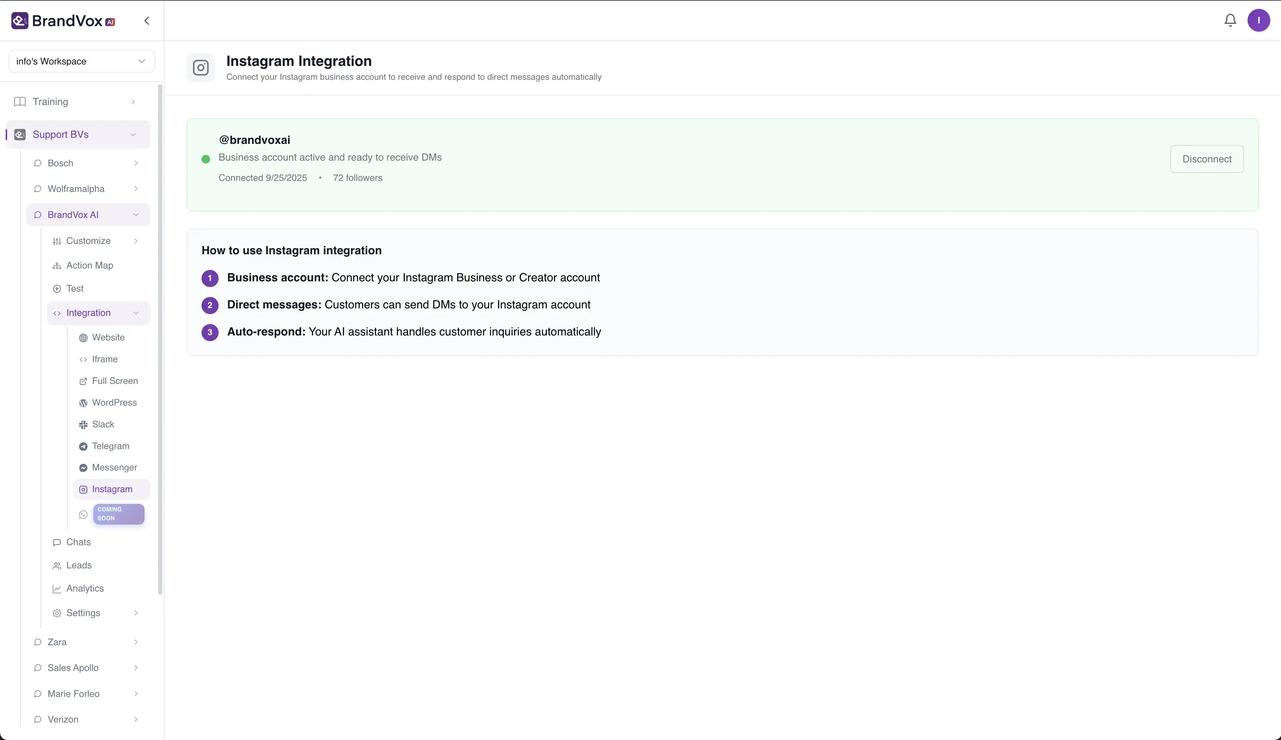Viewport: 1281px width, 740px height.
Task: Click the COMING SOON badge
Action: click(x=119, y=514)
